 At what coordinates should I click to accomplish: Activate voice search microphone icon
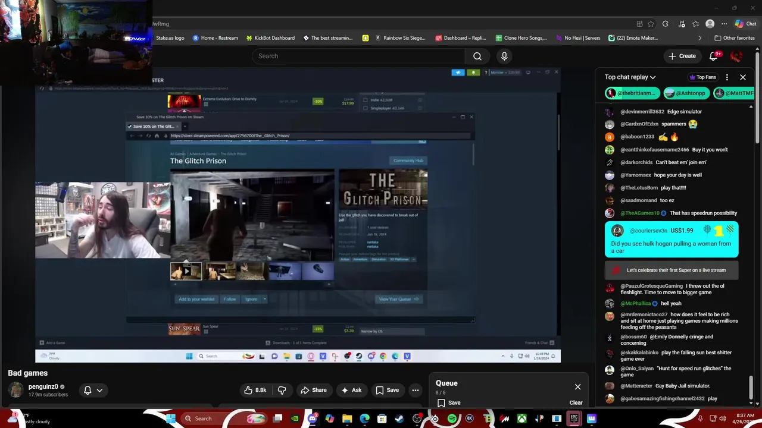[x=504, y=56]
